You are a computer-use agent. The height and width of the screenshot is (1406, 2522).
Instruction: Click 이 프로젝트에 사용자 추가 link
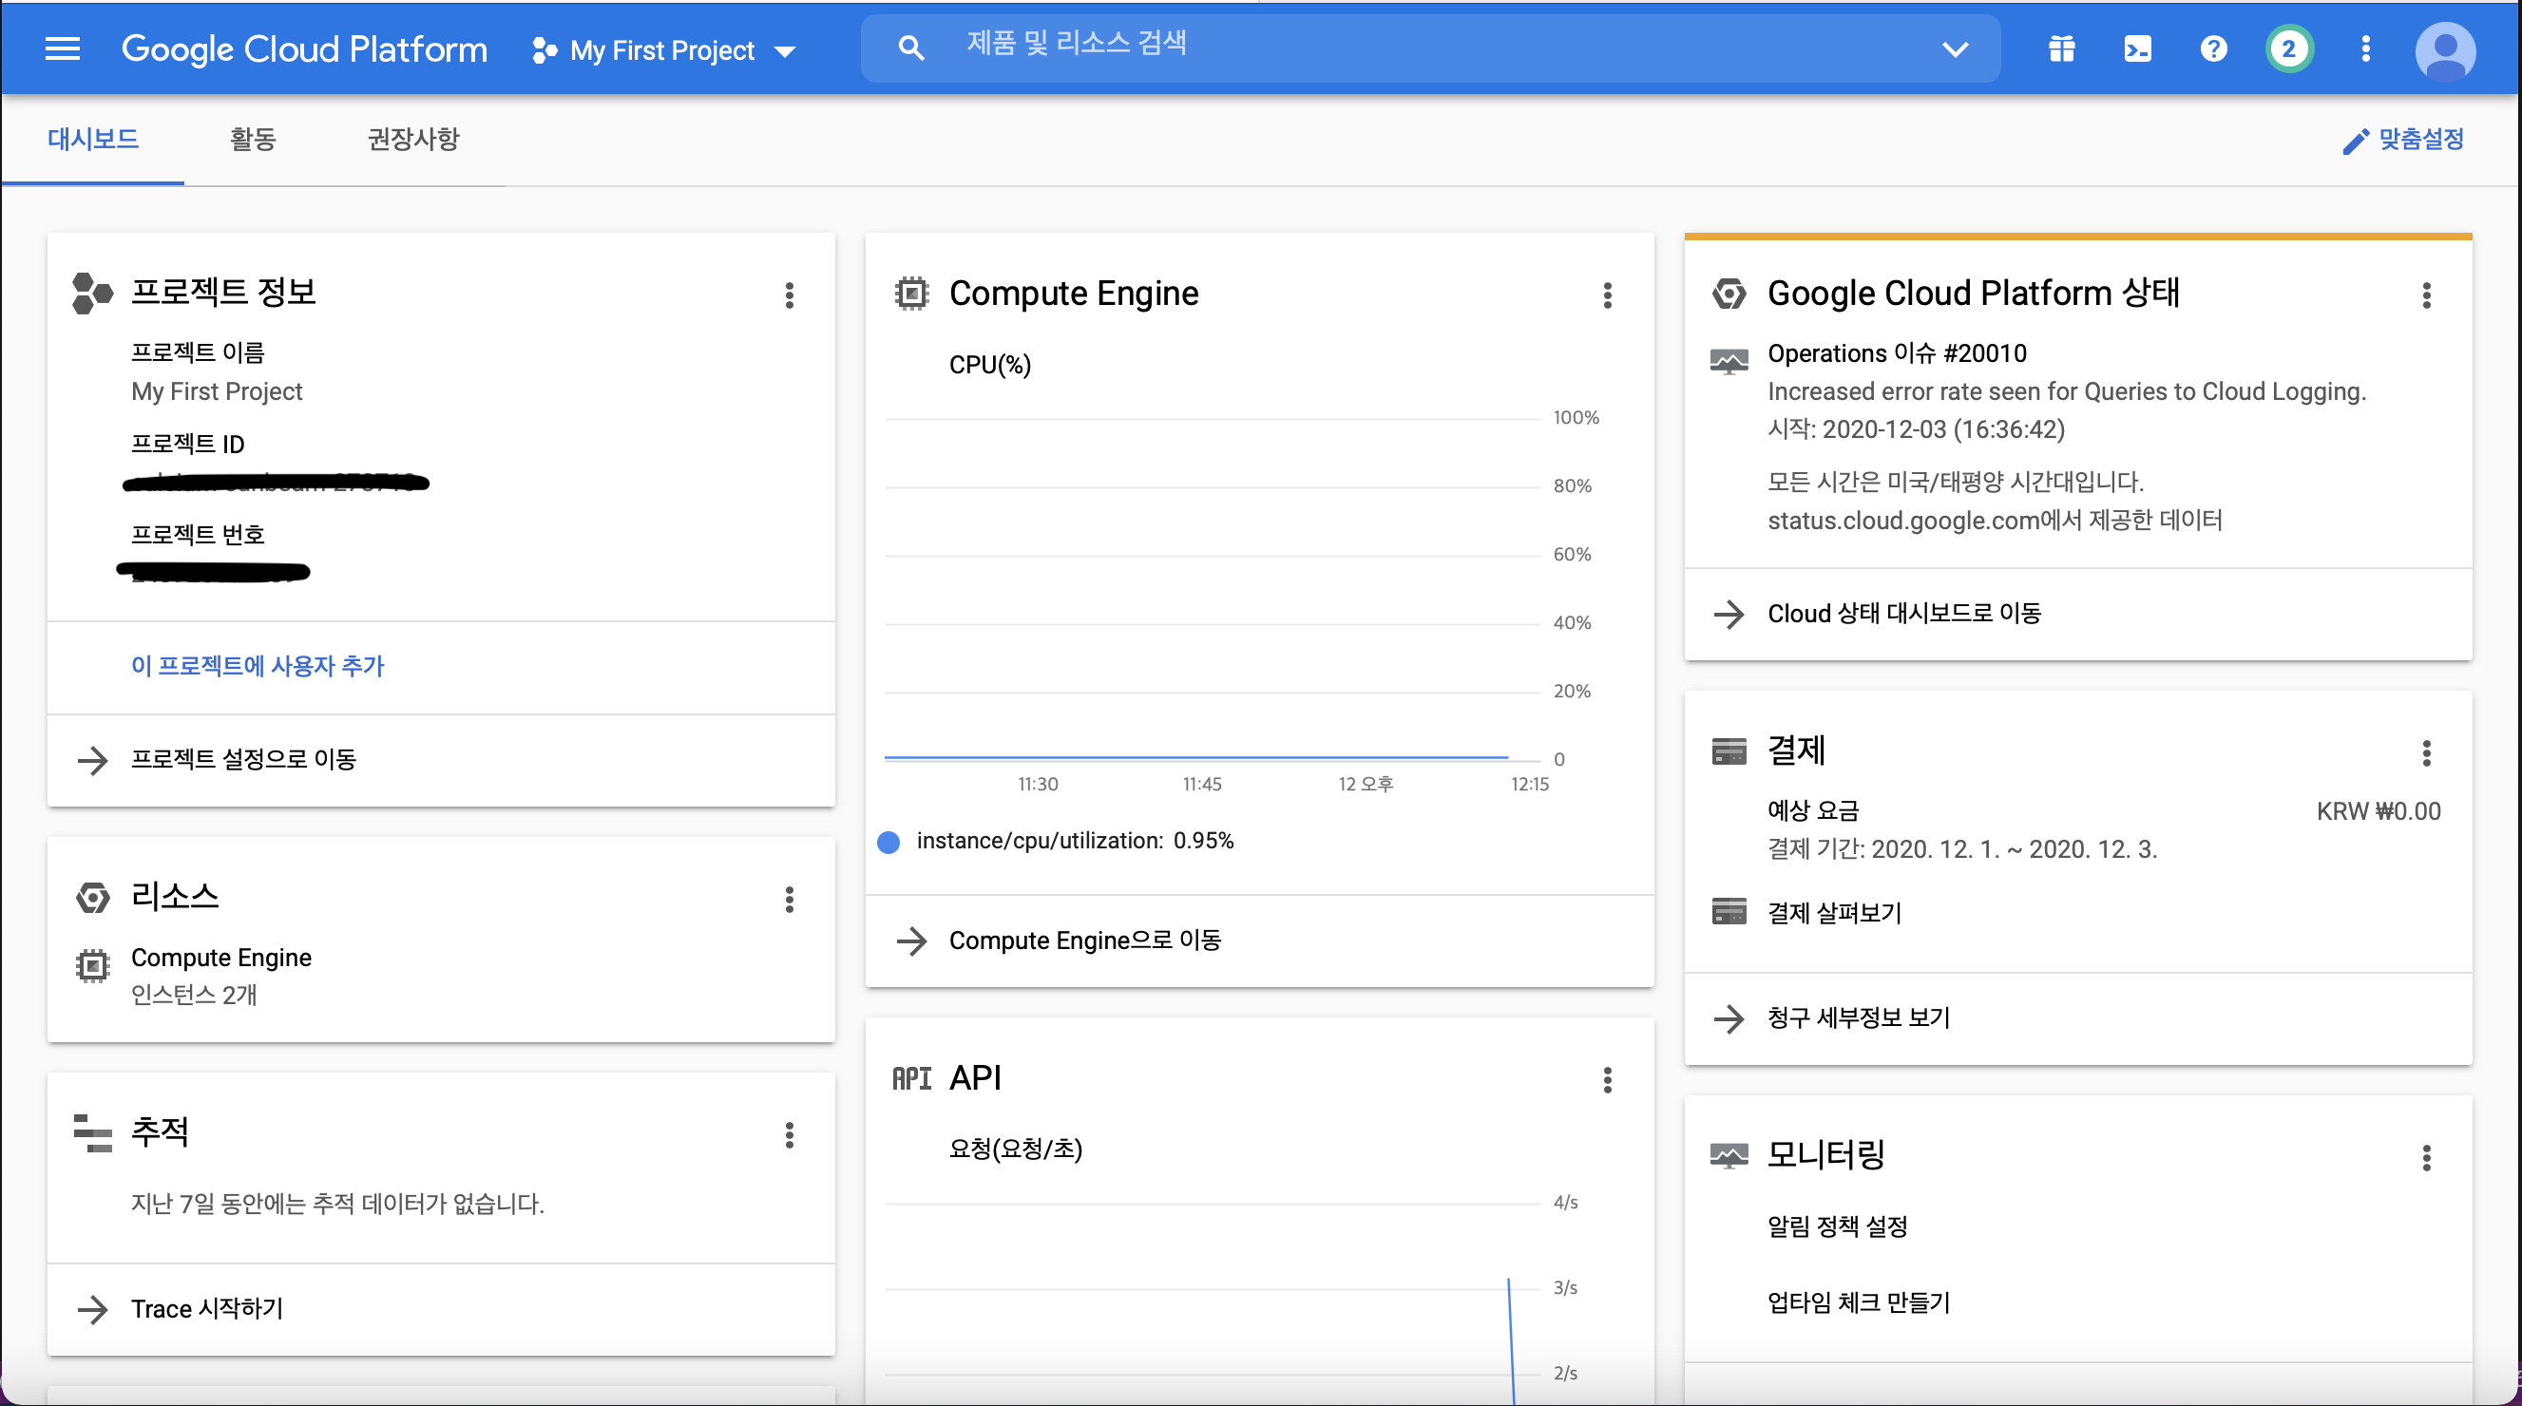[x=258, y=665]
